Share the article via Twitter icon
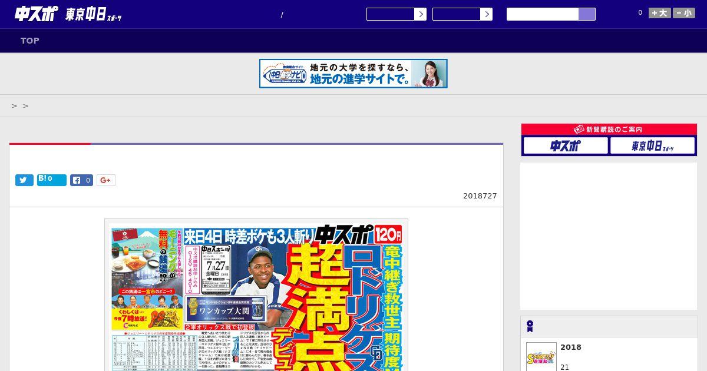This screenshot has width=707, height=371. coord(24,180)
